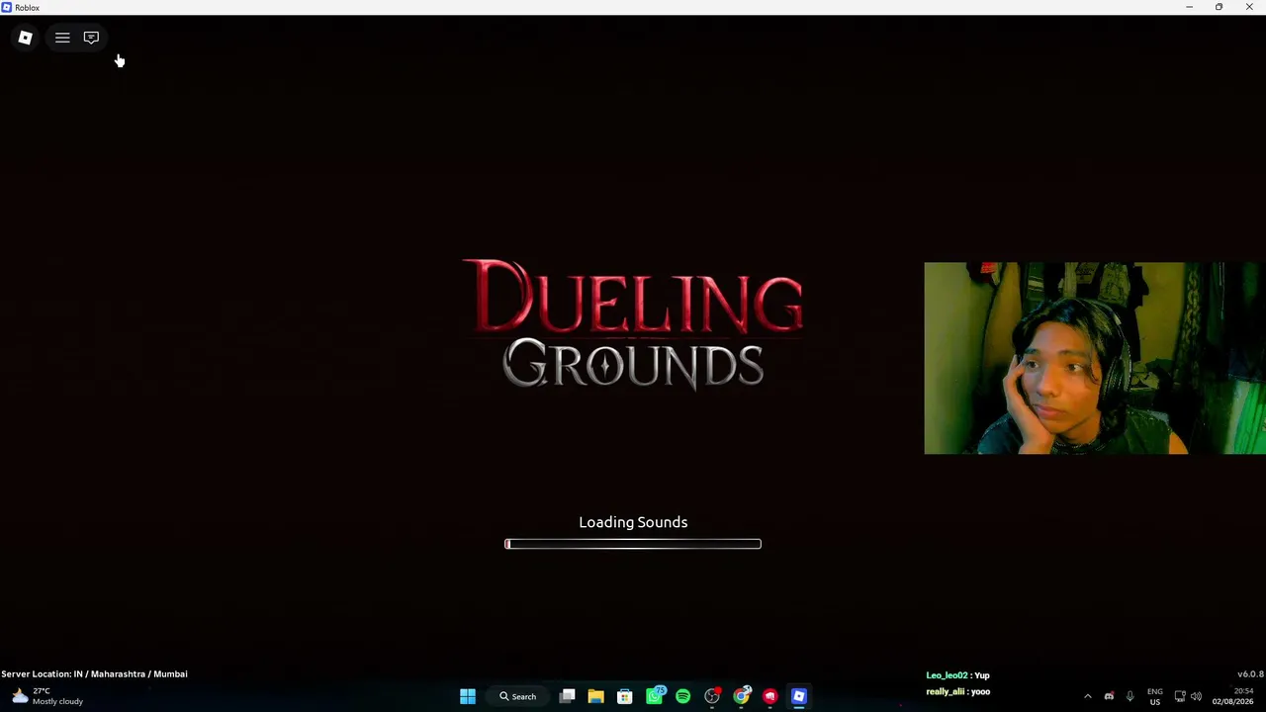Click the Loading Sounds status text
The image size is (1266, 712).
click(633, 522)
